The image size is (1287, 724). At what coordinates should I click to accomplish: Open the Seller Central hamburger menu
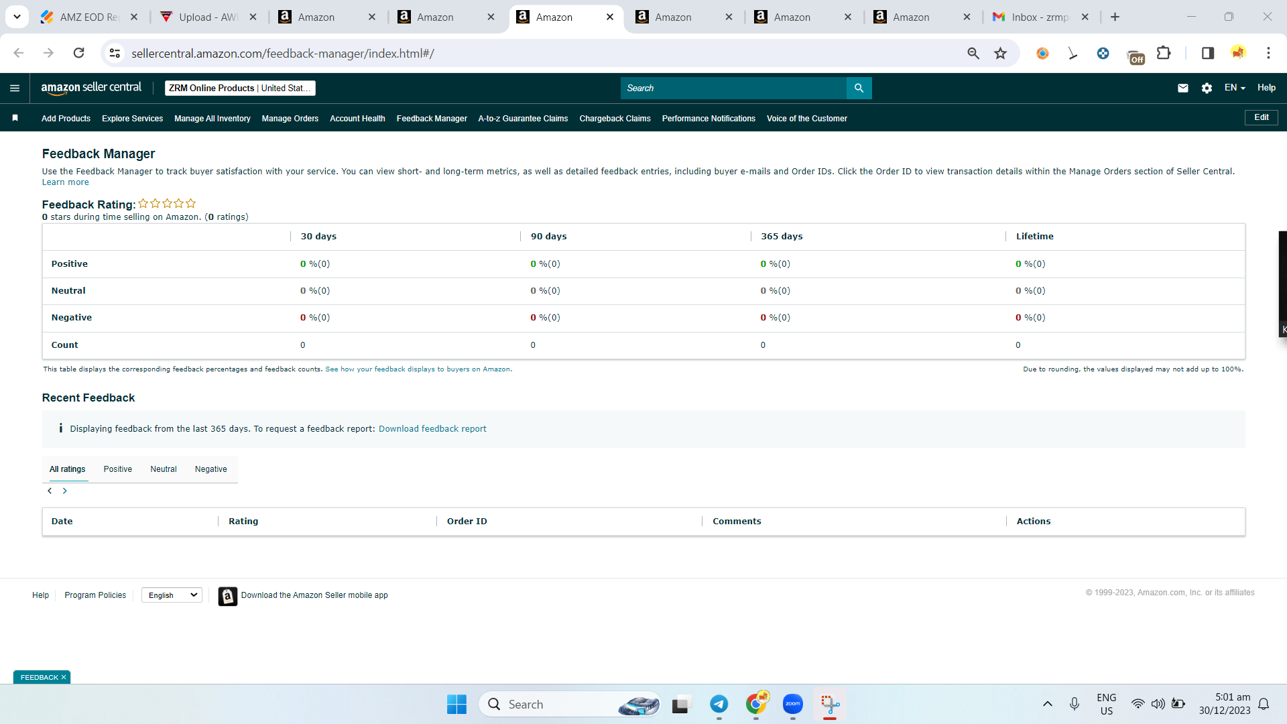point(15,88)
